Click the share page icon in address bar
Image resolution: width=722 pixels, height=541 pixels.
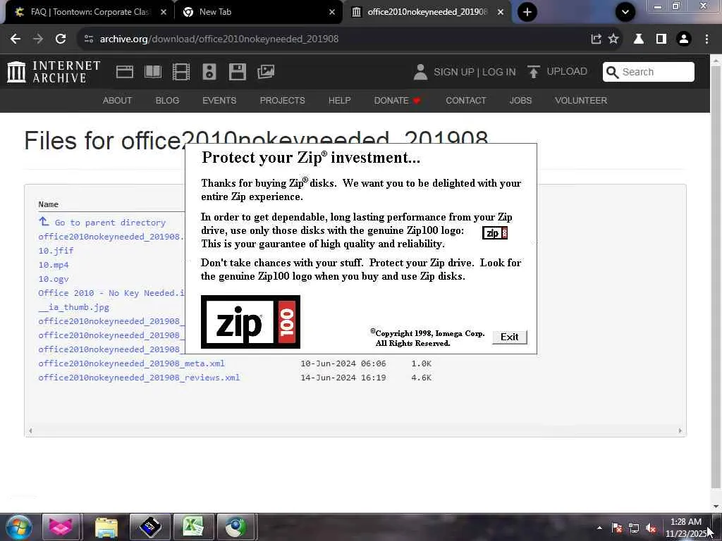click(596, 39)
